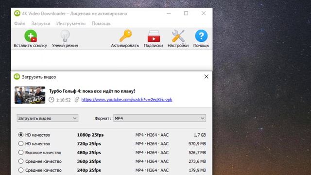Click the 360p 25fps resolution text

pyautogui.click(x=89, y=161)
